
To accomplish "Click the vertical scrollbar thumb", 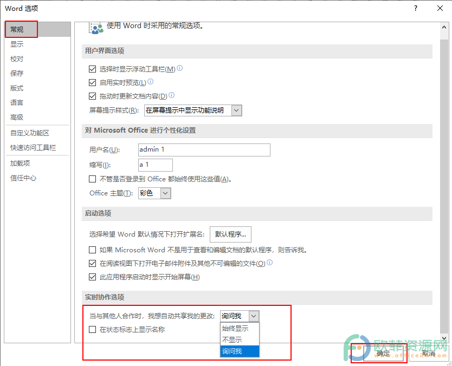I will pos(444,186).
